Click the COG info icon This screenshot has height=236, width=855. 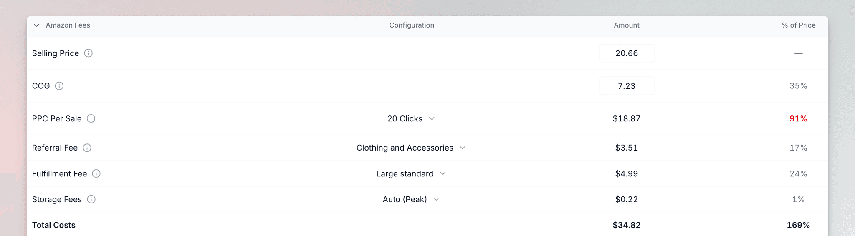(59, 86)
